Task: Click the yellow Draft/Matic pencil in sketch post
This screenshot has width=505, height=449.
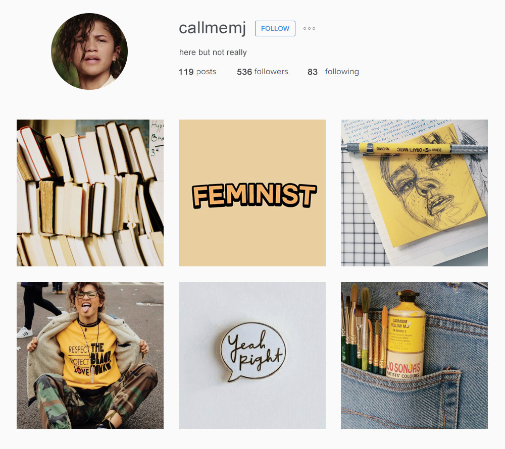Action: (417, 149)
